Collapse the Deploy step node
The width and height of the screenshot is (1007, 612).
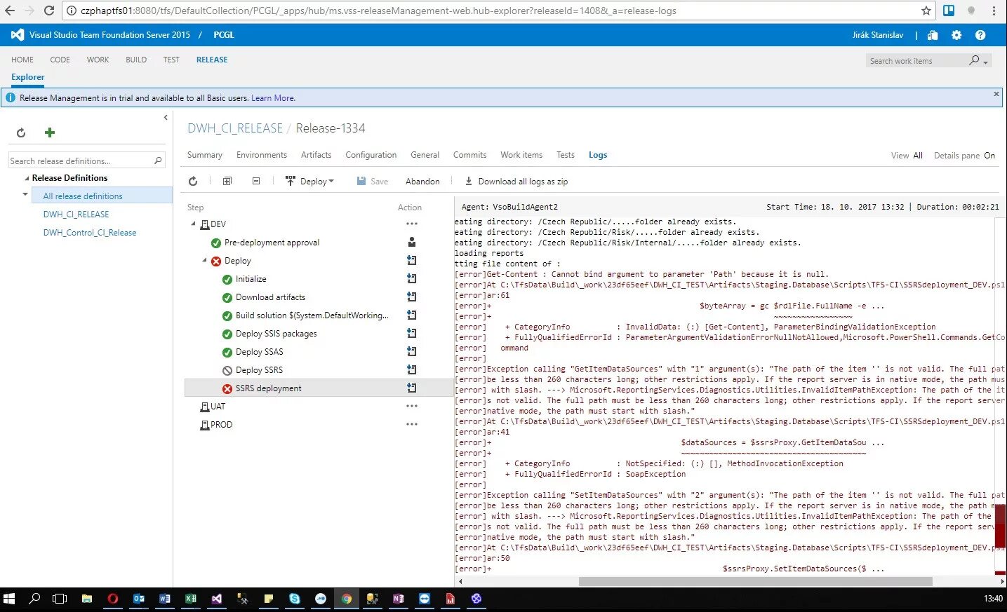pos(205,260)
